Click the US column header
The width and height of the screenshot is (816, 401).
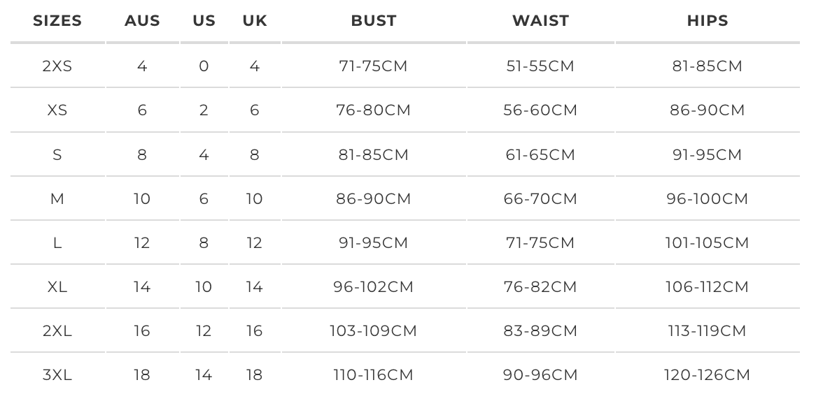pos(204,21)
